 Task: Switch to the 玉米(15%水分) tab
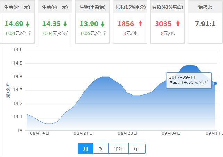click(130, 7)
